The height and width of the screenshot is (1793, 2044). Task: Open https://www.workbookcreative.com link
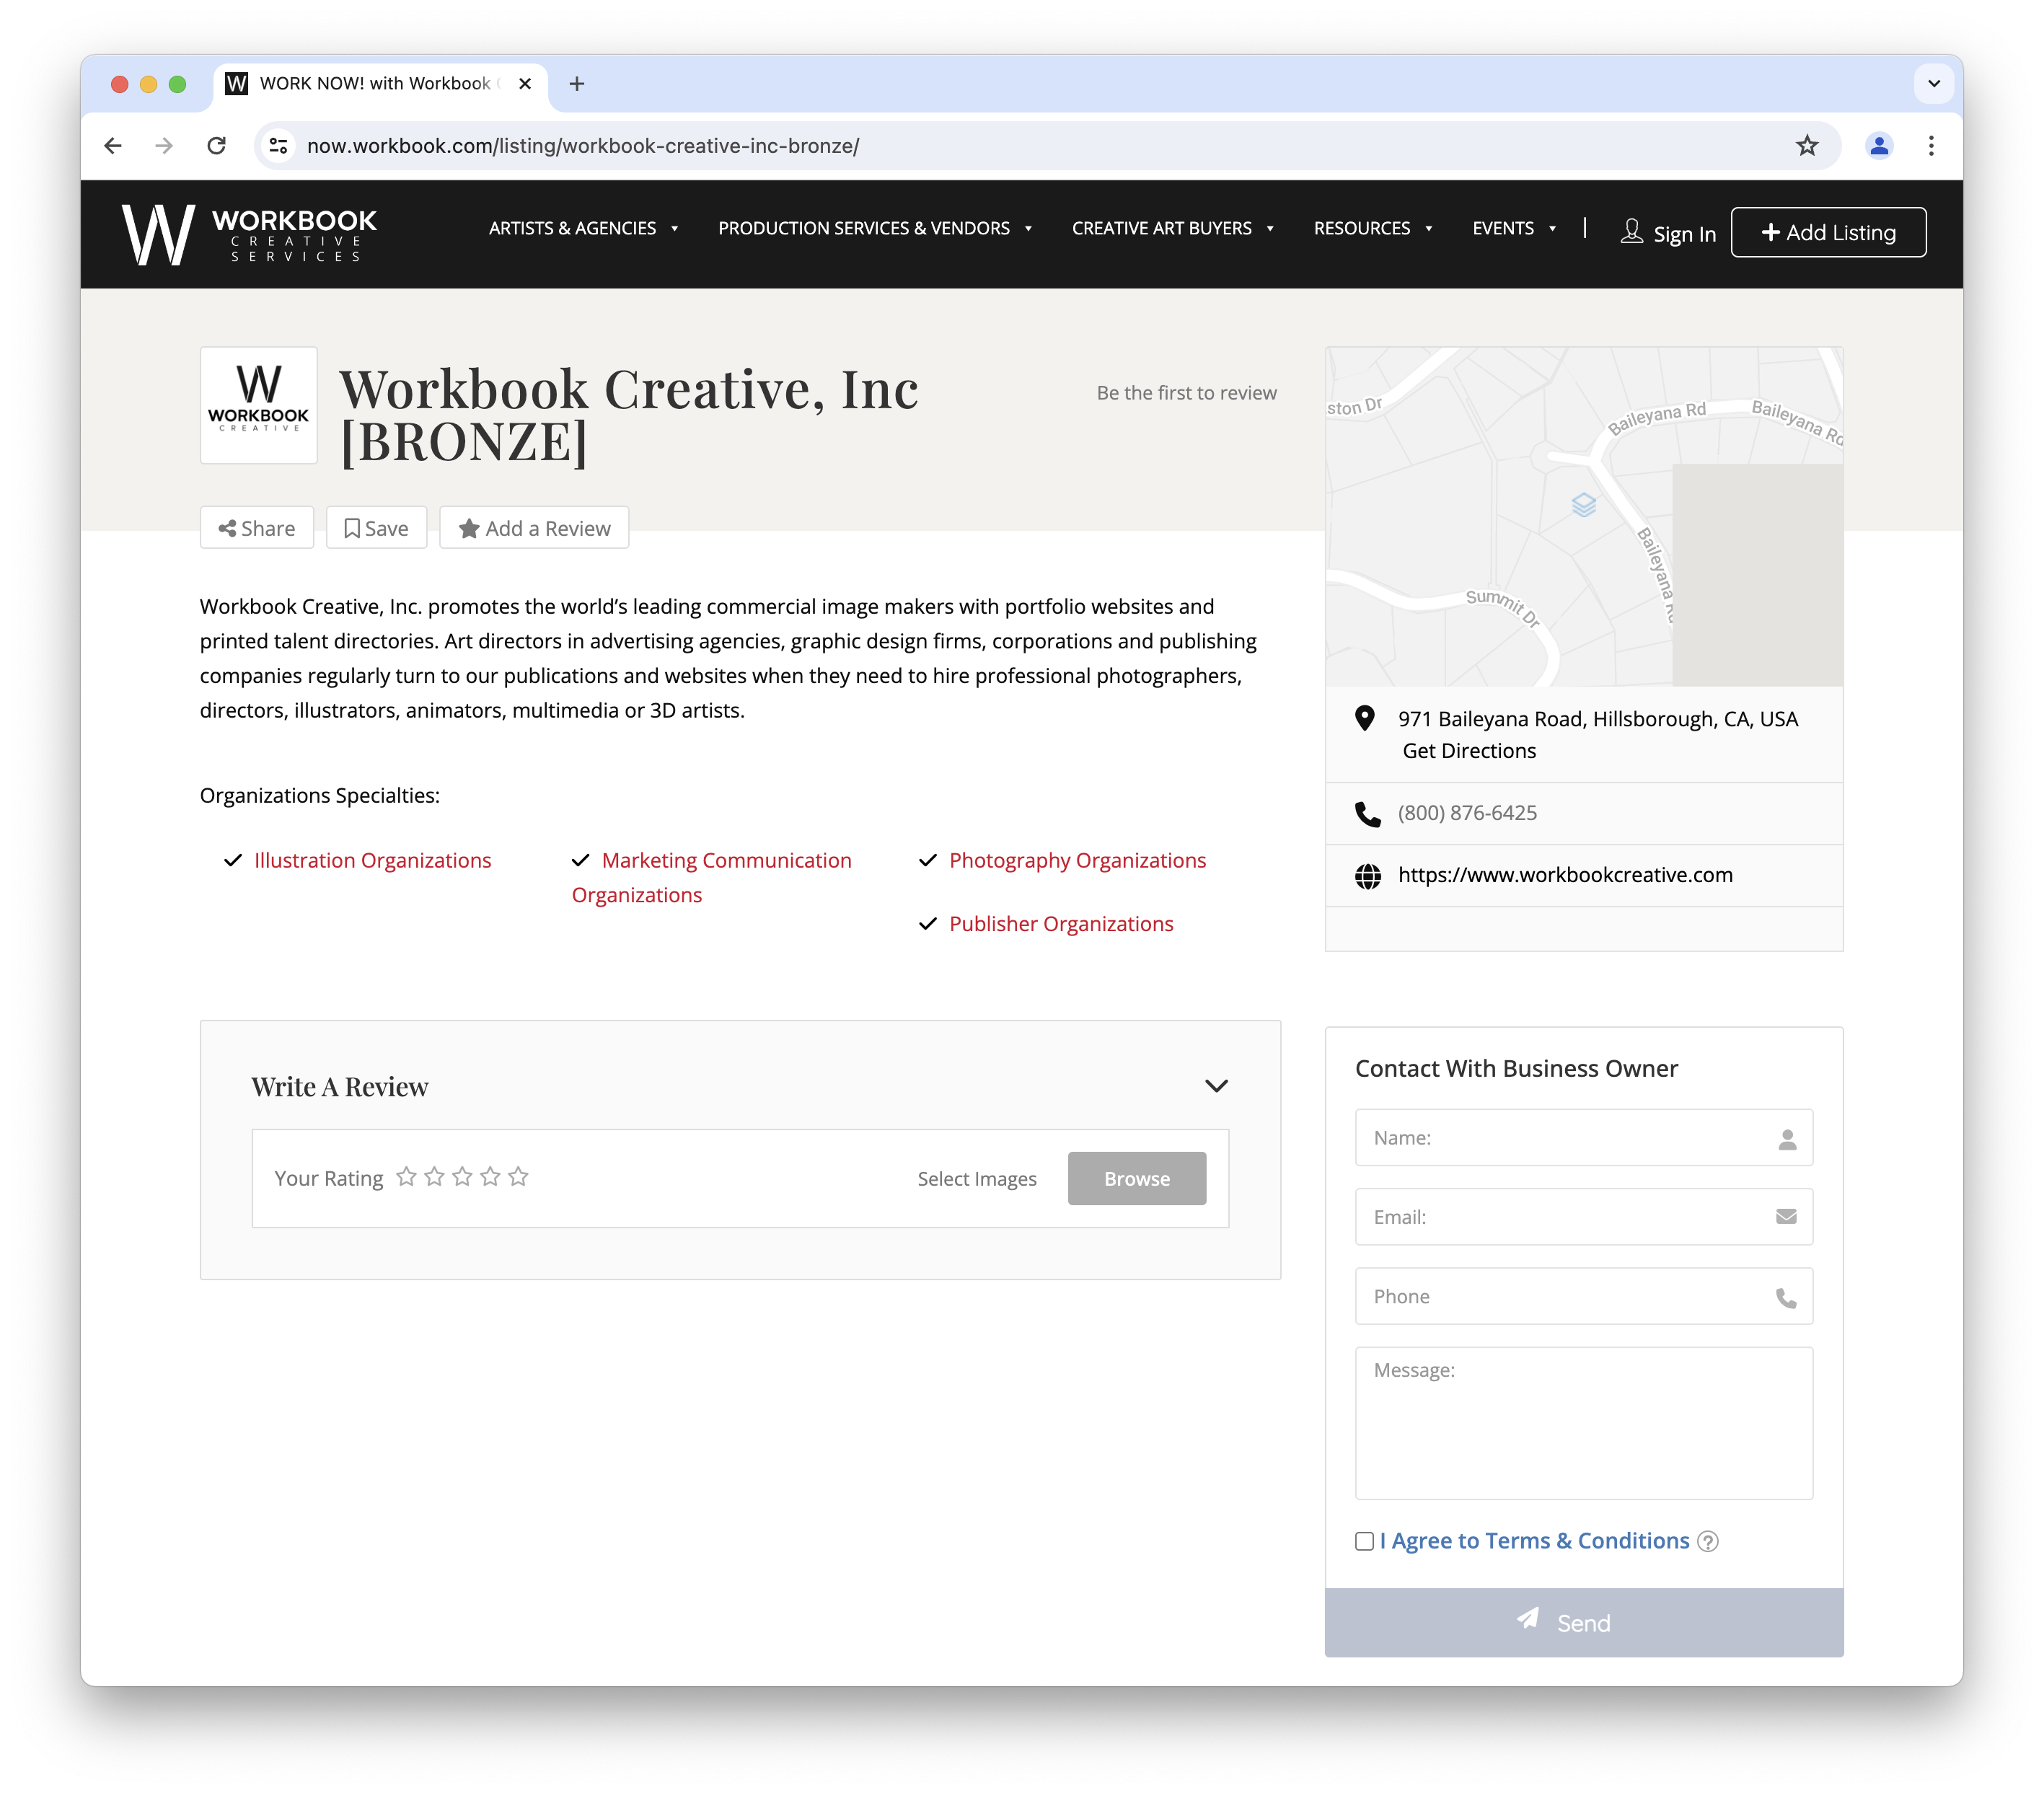(1565, 875)
